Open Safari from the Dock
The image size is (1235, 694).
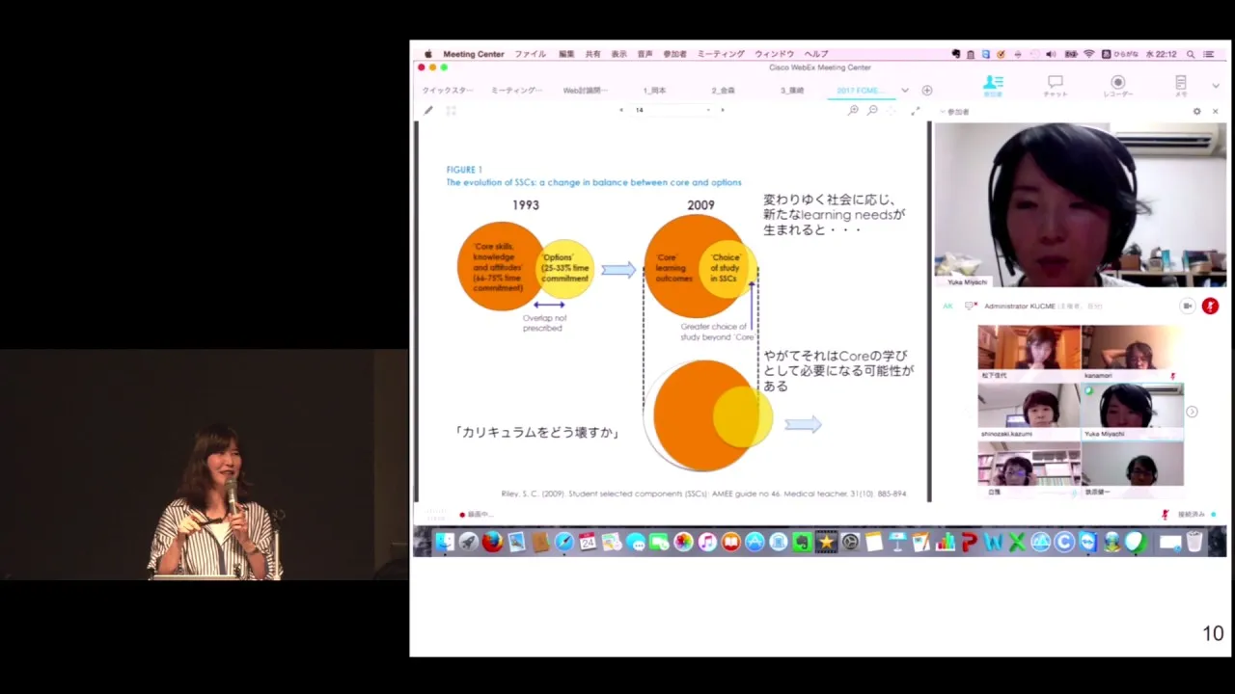(563, 542)
